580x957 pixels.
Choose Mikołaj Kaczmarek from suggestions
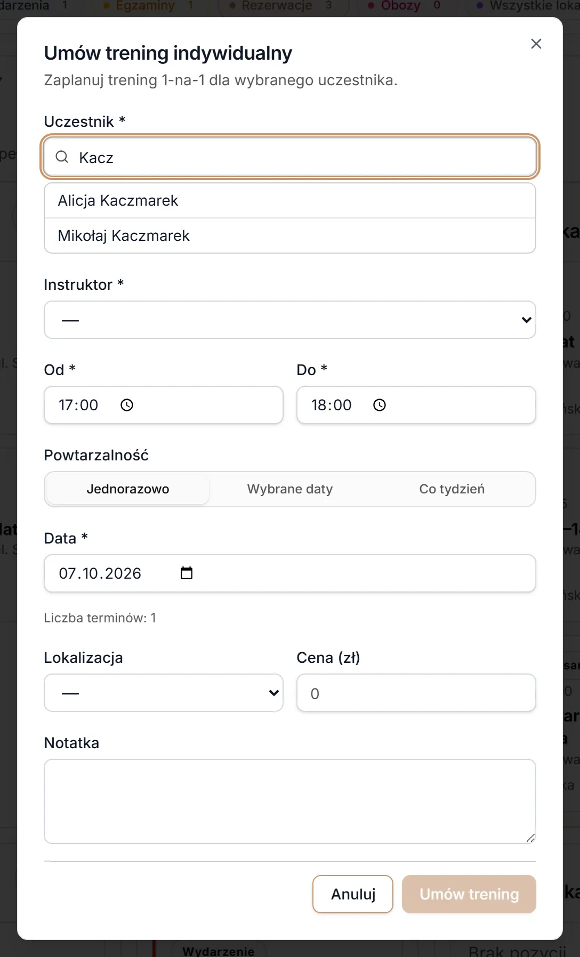tap(290, 236)
